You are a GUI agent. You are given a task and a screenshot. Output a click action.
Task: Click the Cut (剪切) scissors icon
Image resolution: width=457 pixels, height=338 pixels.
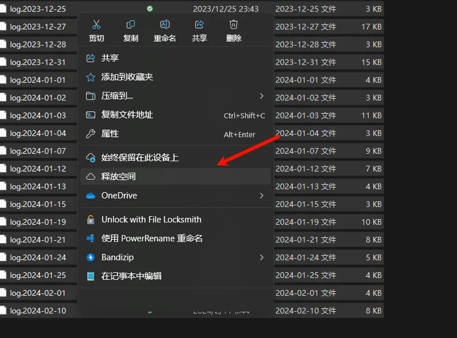pyautogui.click(x=96, y=25)
